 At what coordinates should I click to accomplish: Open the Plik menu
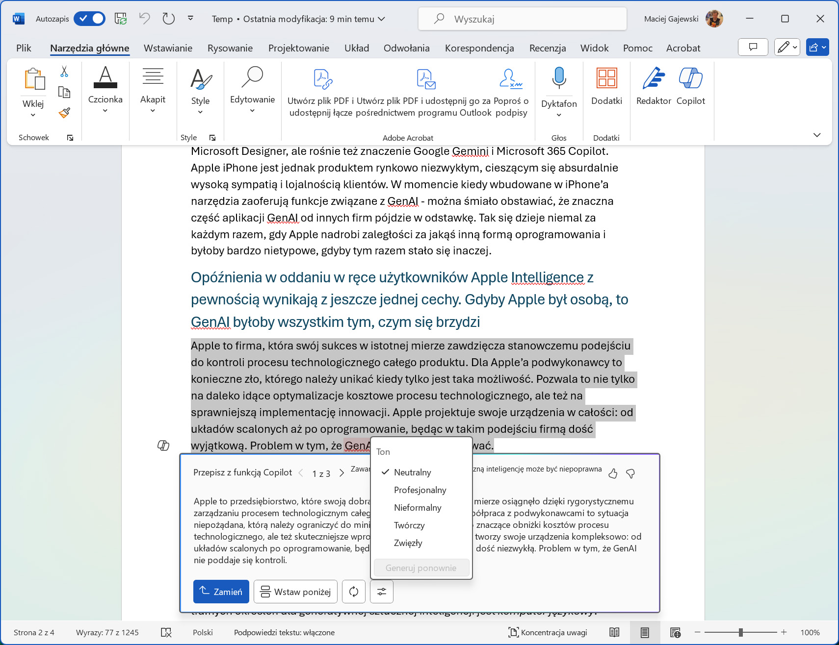(x=24, y=48)
